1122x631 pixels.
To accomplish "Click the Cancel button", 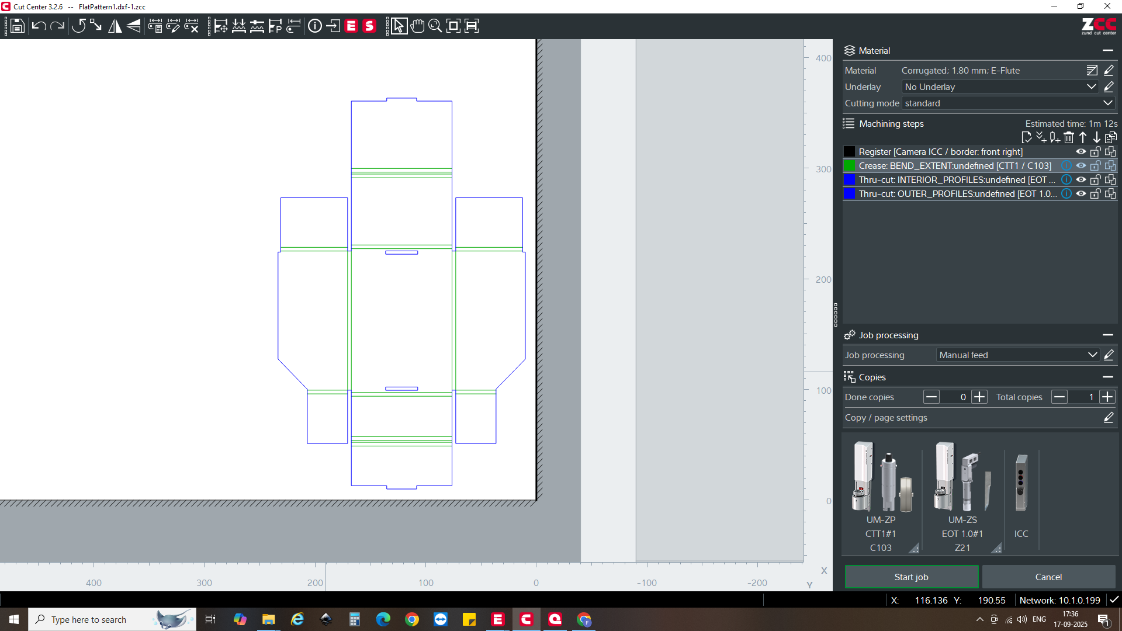I will 1048,577.
